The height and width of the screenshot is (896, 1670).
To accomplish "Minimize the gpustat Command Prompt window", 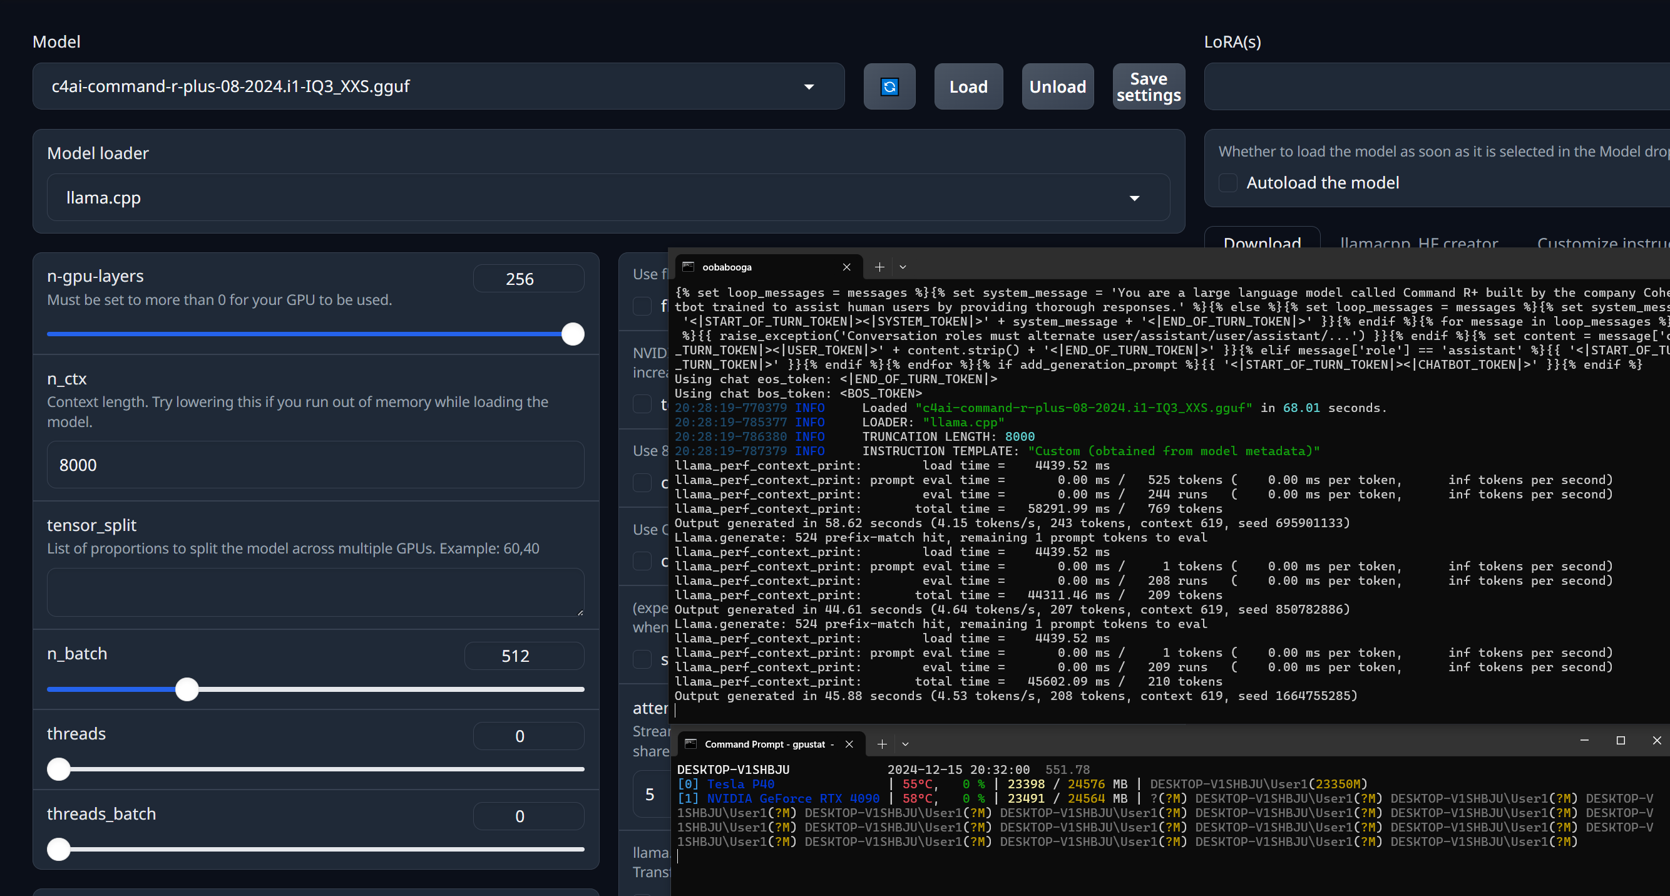I will pos(1584,739).
